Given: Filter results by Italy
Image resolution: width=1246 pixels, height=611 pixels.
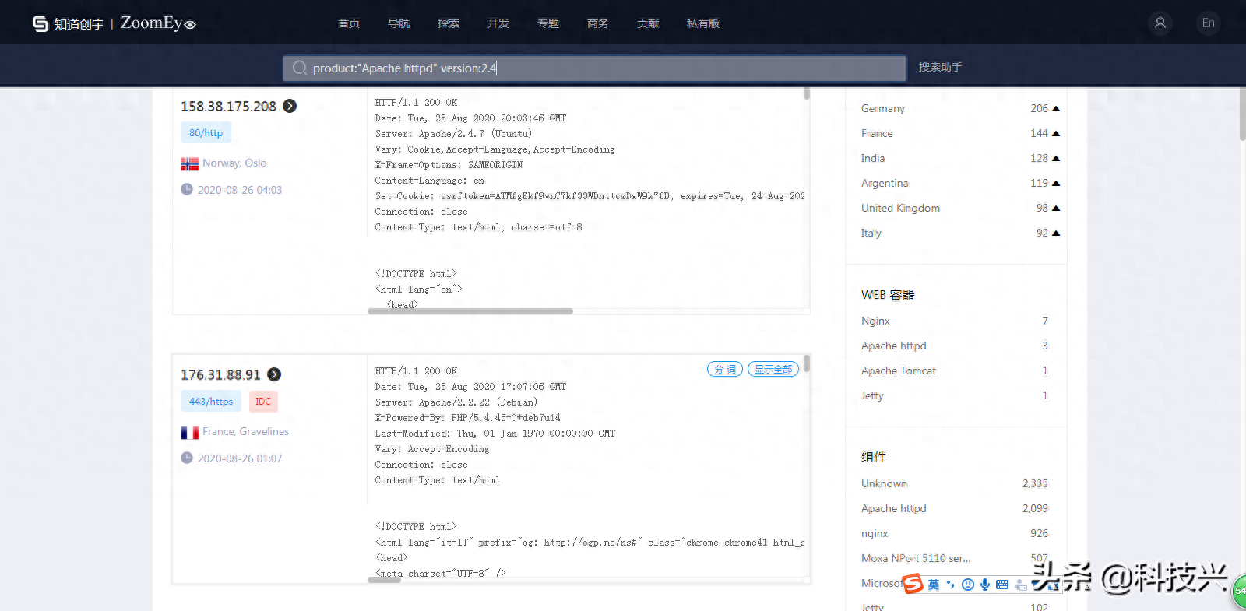Looking at the screenshot, I should click(871, 234).
